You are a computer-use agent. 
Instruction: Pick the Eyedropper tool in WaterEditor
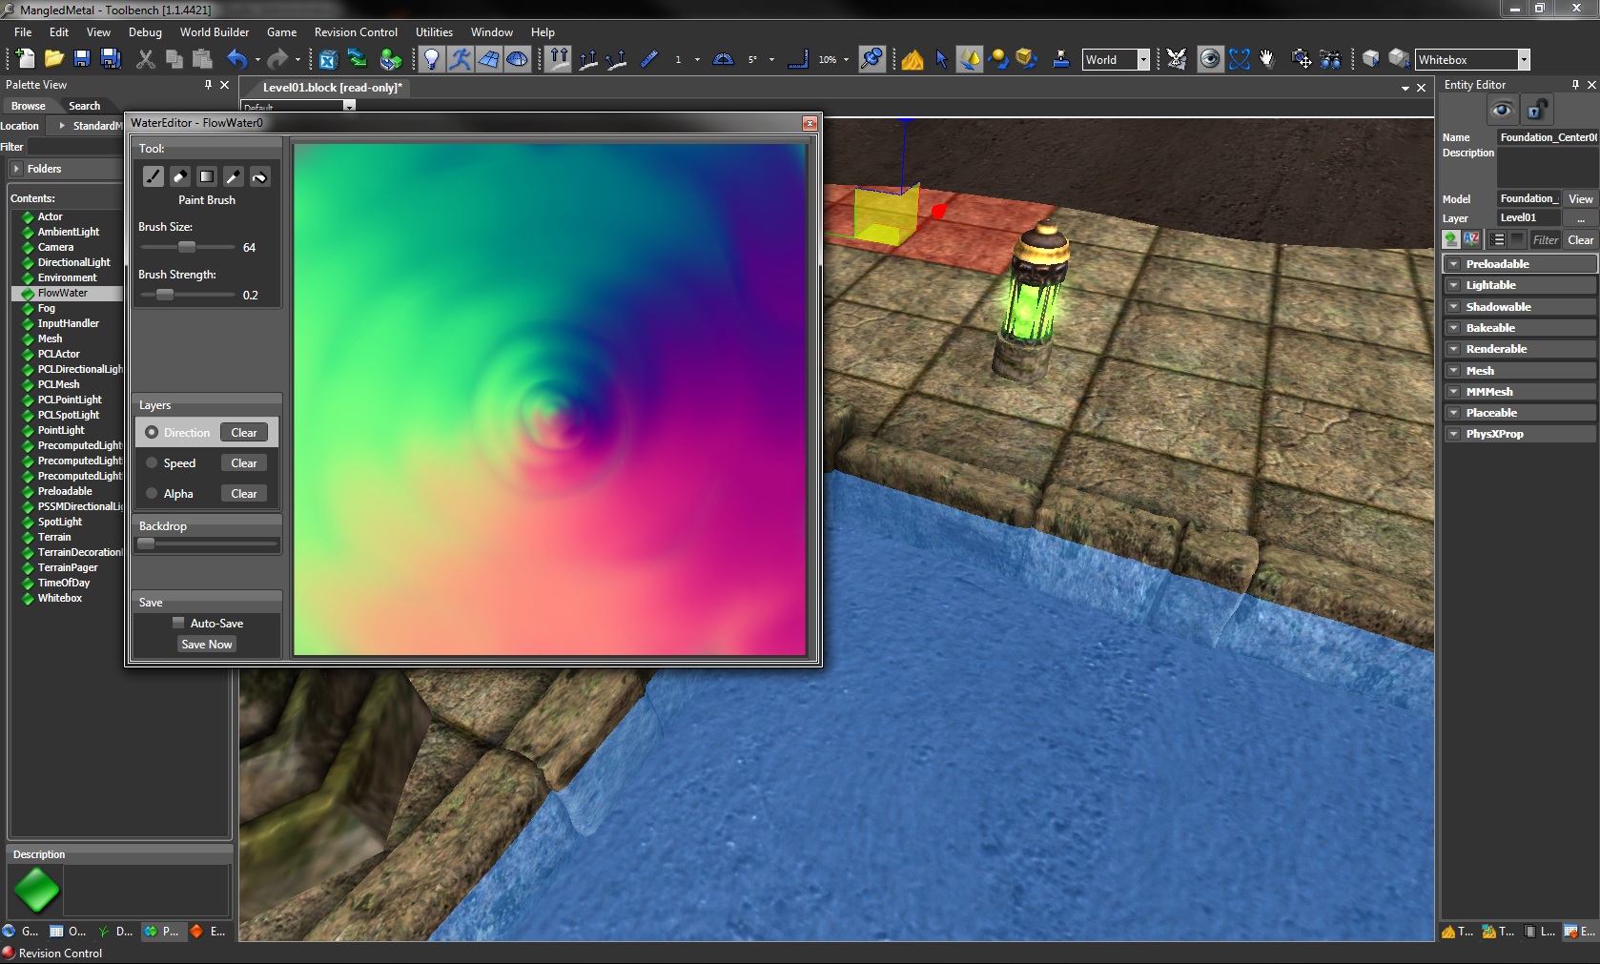233,176
